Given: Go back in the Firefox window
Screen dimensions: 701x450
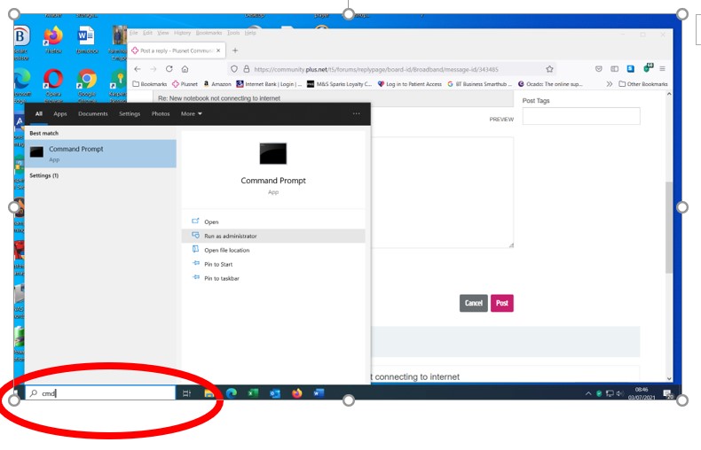Looking at the screenshot, I should (x=138, y=69).
